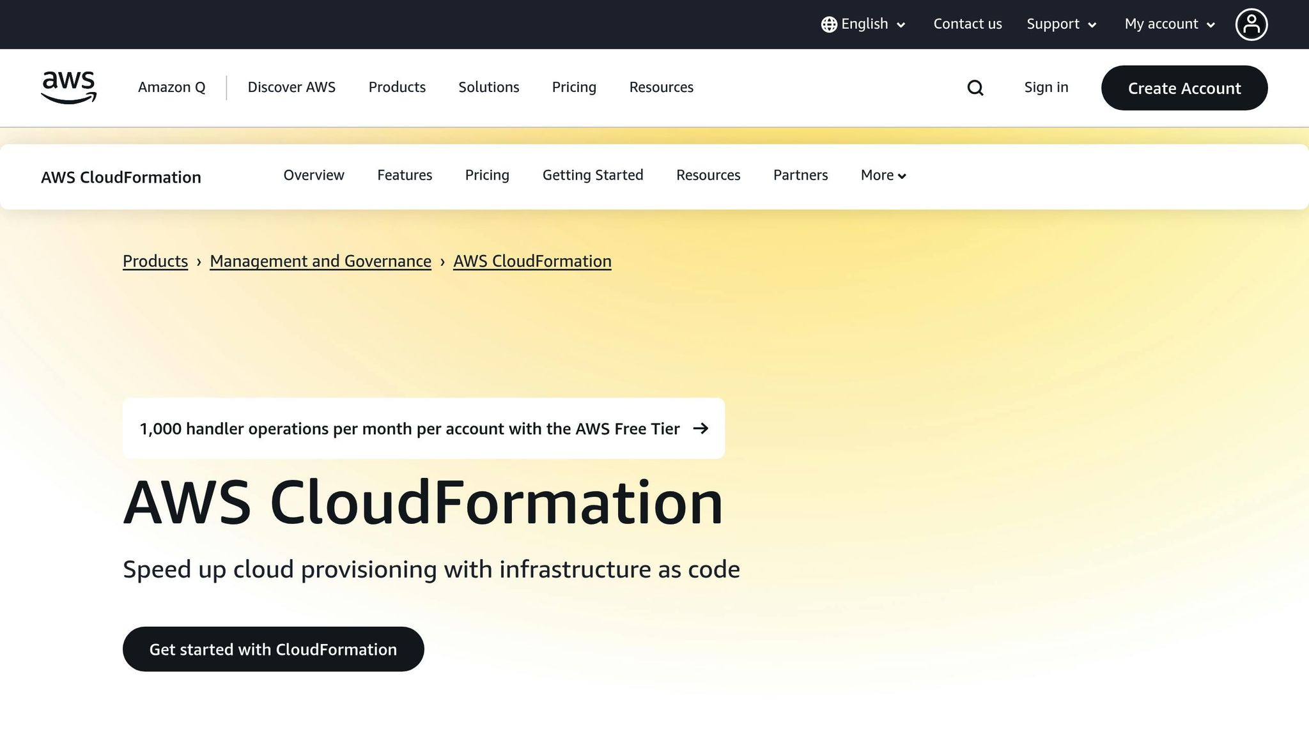Click the user profile avatar icon
Screen dimensions: 1309x736
pyautogui.click(x=1251, y=24)
